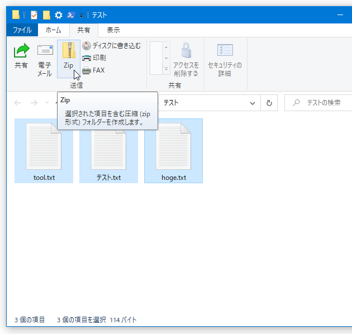Click the Properties checkmark icon in title bar

(34, 15)
